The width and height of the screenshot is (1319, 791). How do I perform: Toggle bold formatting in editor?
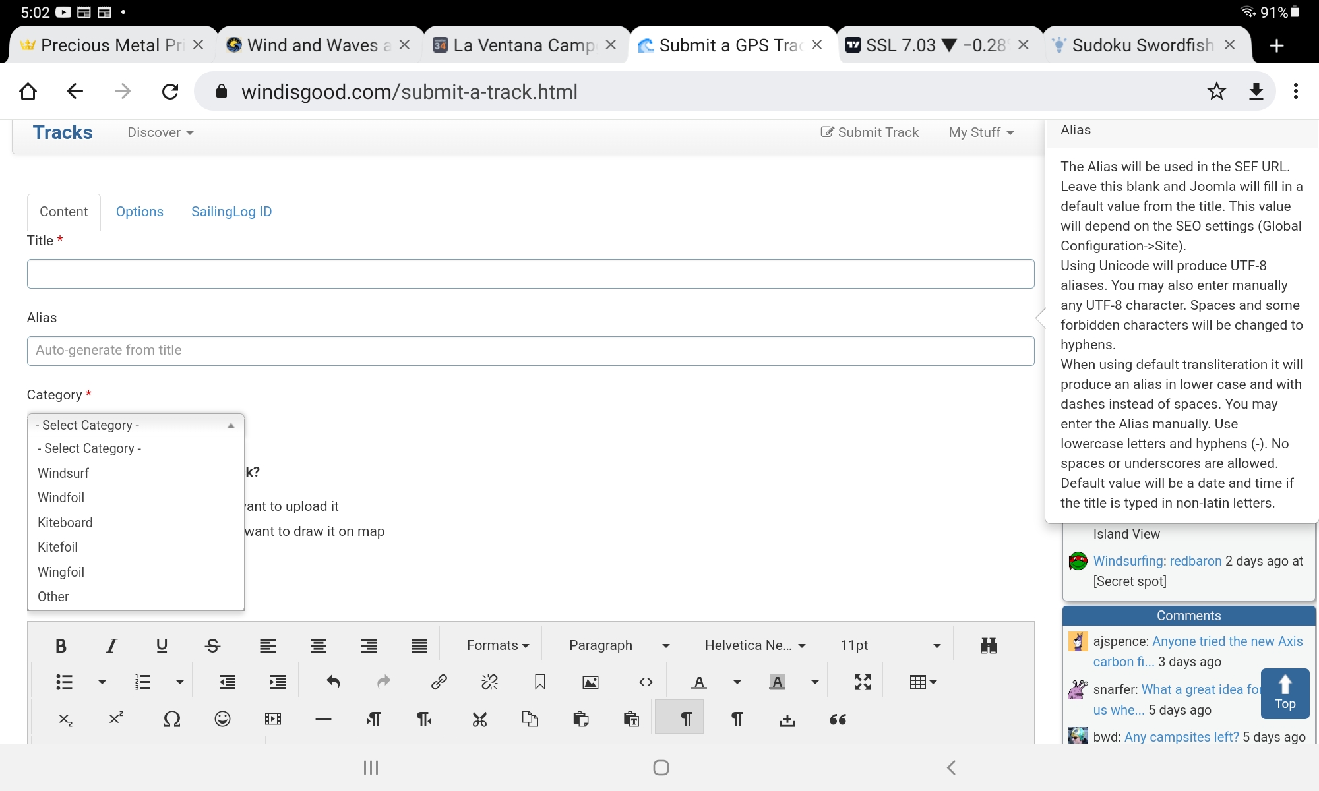61,645
